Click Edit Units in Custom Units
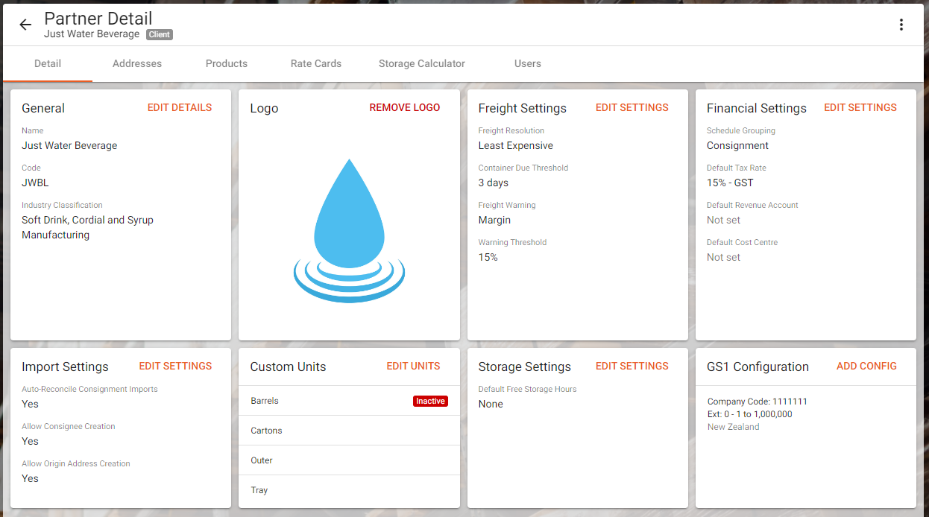Viewport: 929px width, 517px height. point(413,366)
